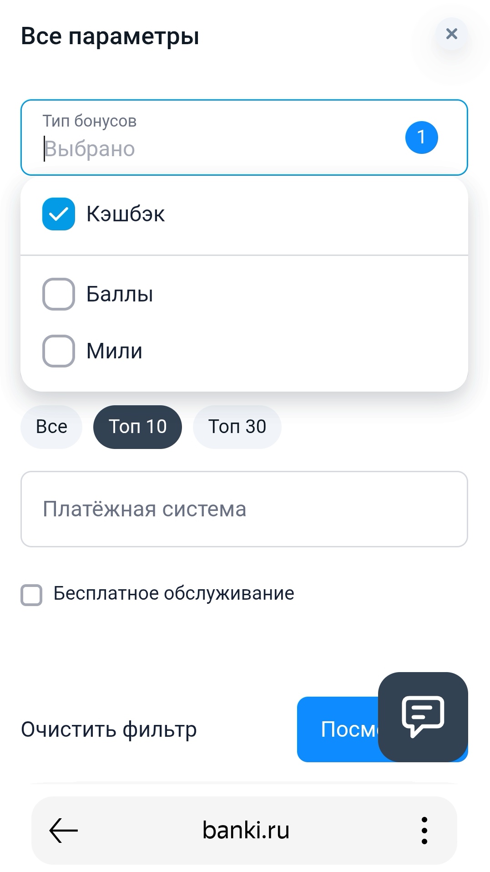Switch to the Топ 30 filter

(x=237, y=427)
